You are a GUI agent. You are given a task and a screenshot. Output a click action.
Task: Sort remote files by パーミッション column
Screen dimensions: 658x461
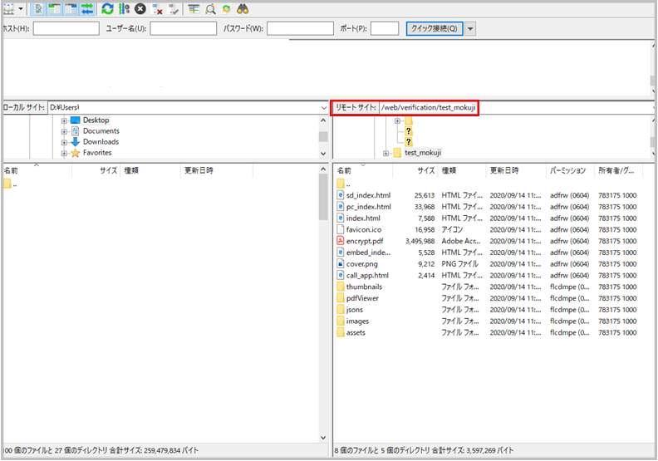(567, 170)
